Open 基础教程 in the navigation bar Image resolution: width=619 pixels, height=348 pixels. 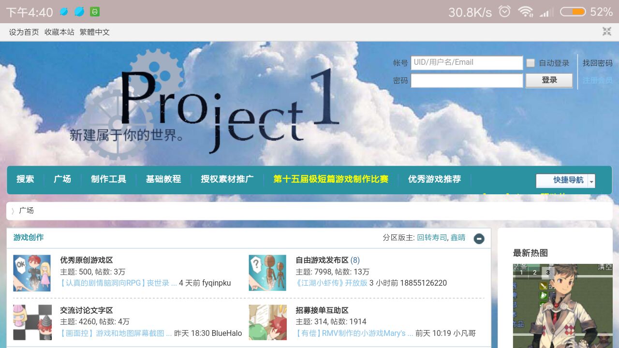163,179
